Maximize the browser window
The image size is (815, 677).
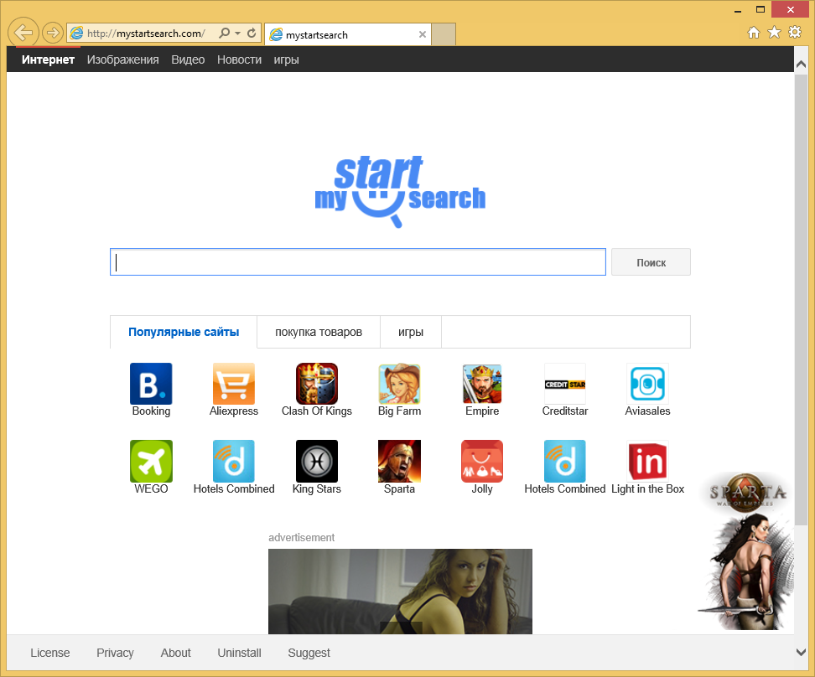[x=760, y=10]
